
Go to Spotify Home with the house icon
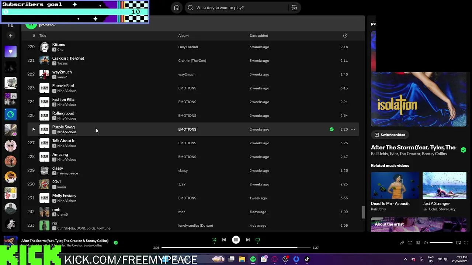coord(177,8)
